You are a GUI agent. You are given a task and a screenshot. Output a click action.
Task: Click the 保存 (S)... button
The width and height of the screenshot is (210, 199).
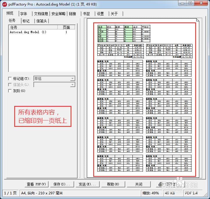tap(62, 184)
